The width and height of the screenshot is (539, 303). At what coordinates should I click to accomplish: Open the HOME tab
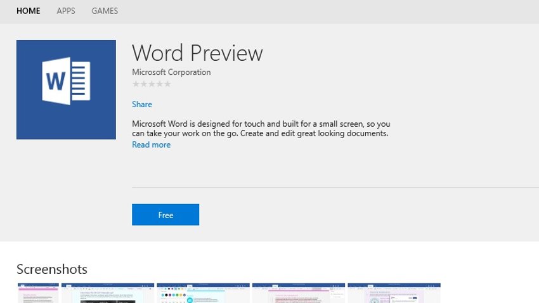(28, 11)
